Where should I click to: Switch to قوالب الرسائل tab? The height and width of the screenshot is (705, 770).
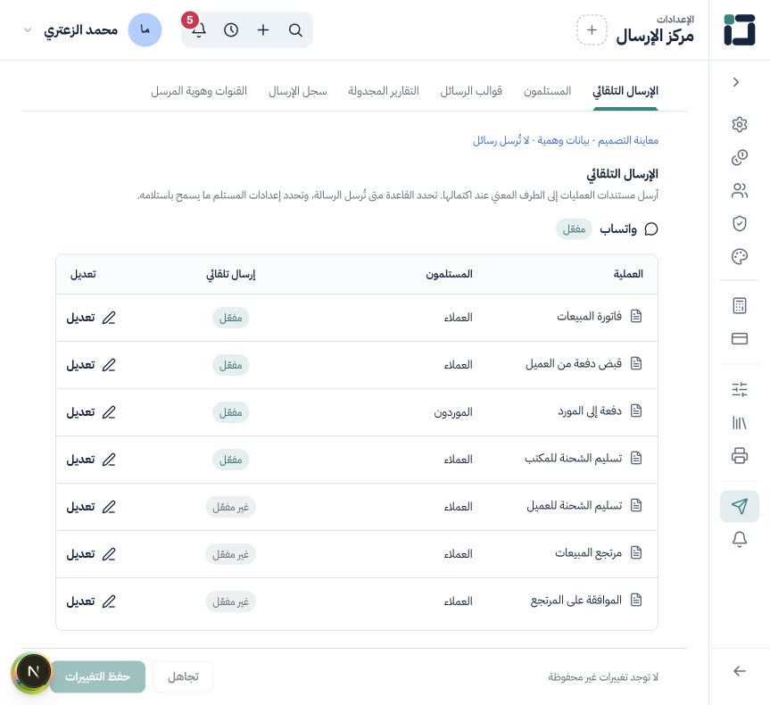pos(471,91)
